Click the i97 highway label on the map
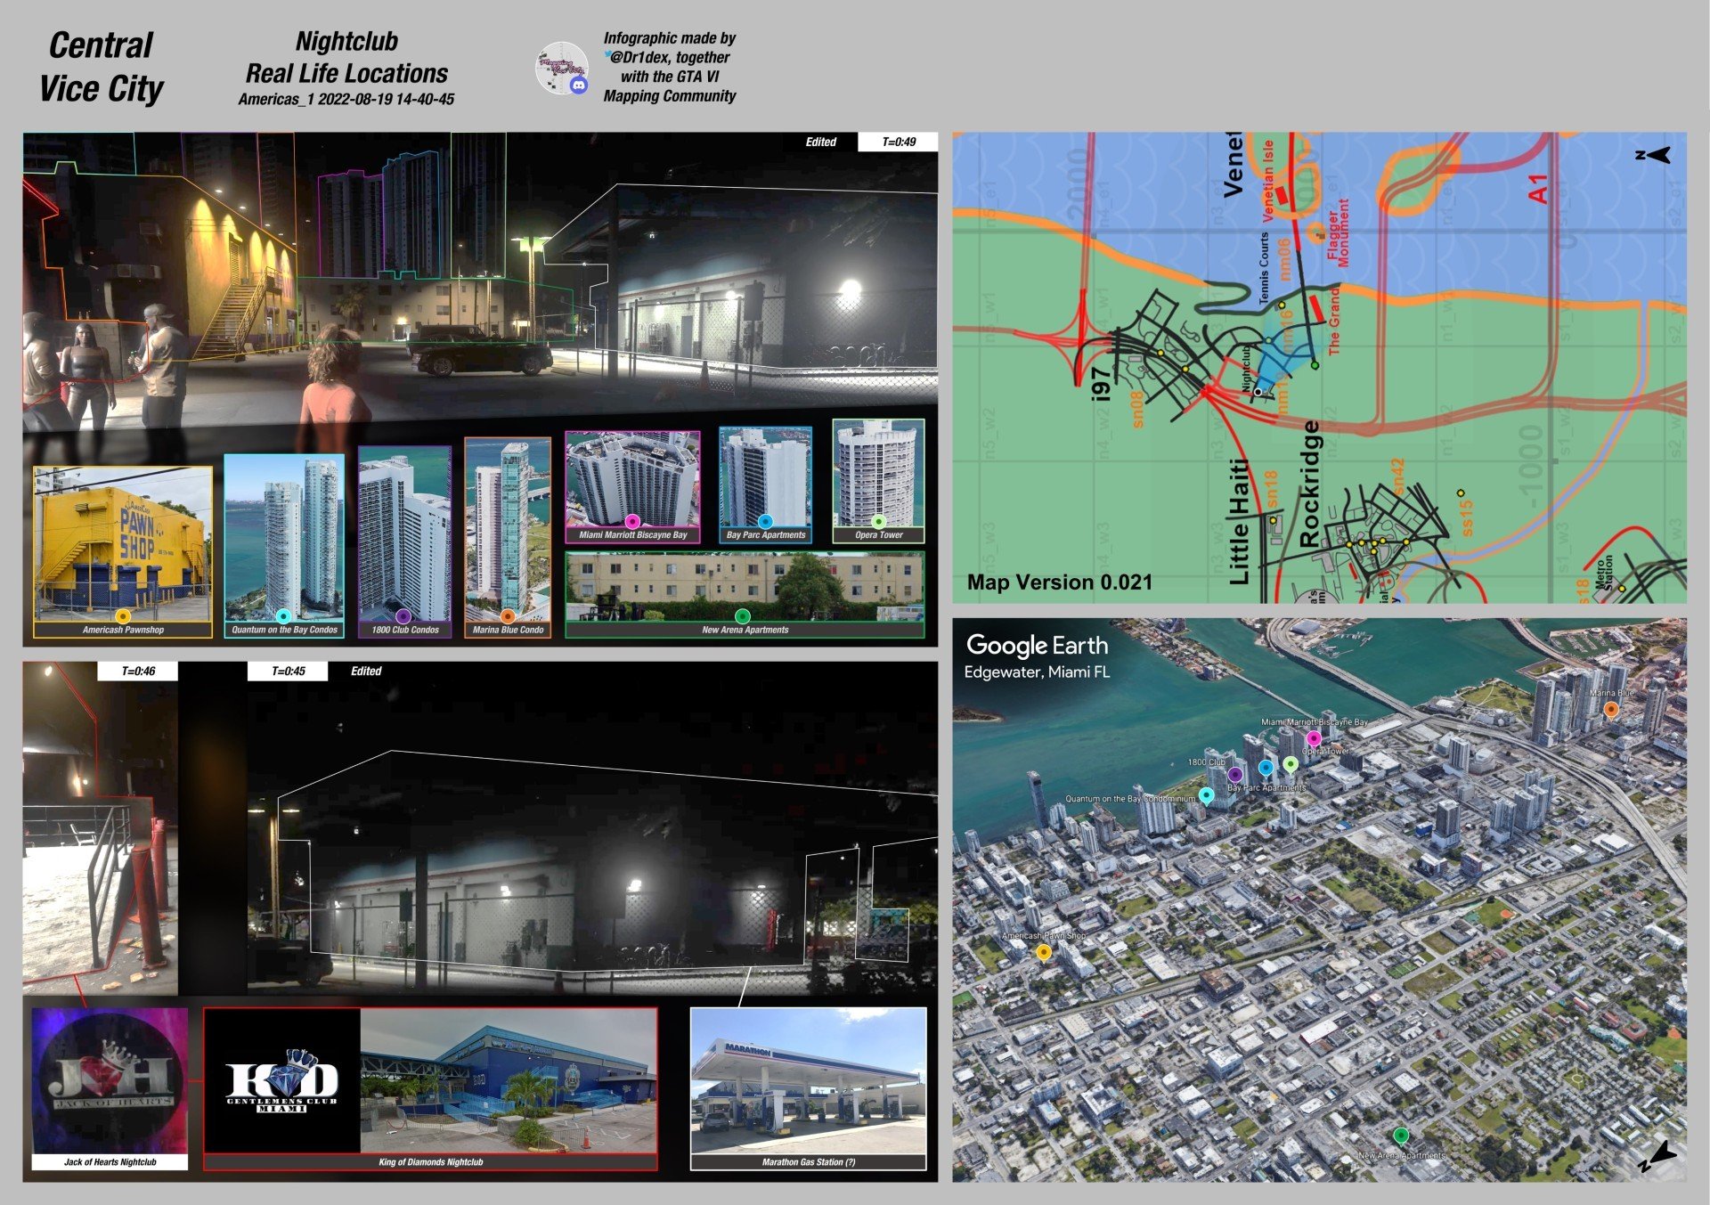 coord(1102,384)
